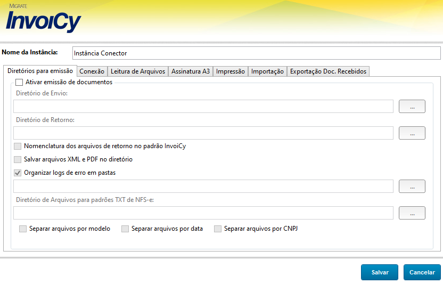
Task: Click the InvoiCy logo
Action: coord(44,20)
